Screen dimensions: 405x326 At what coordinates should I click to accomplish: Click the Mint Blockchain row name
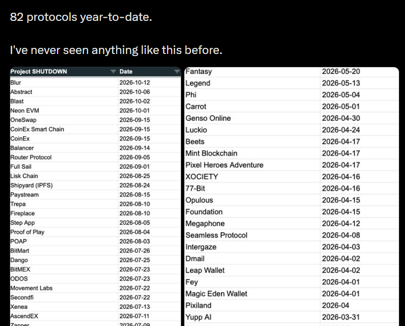coord(211,153)
